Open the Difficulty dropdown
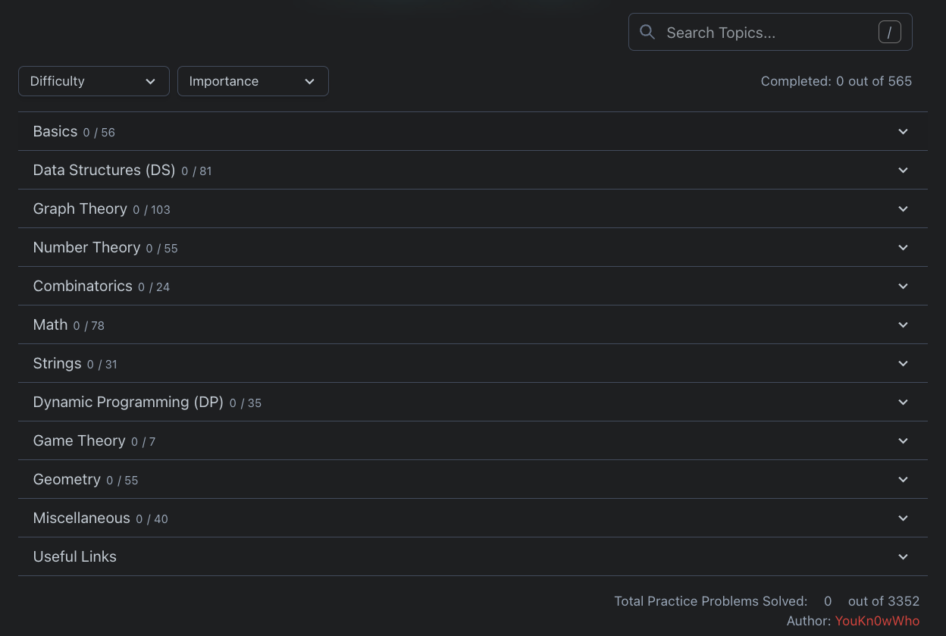This screenshot has height=636, width=946. (x=93, y=81)
